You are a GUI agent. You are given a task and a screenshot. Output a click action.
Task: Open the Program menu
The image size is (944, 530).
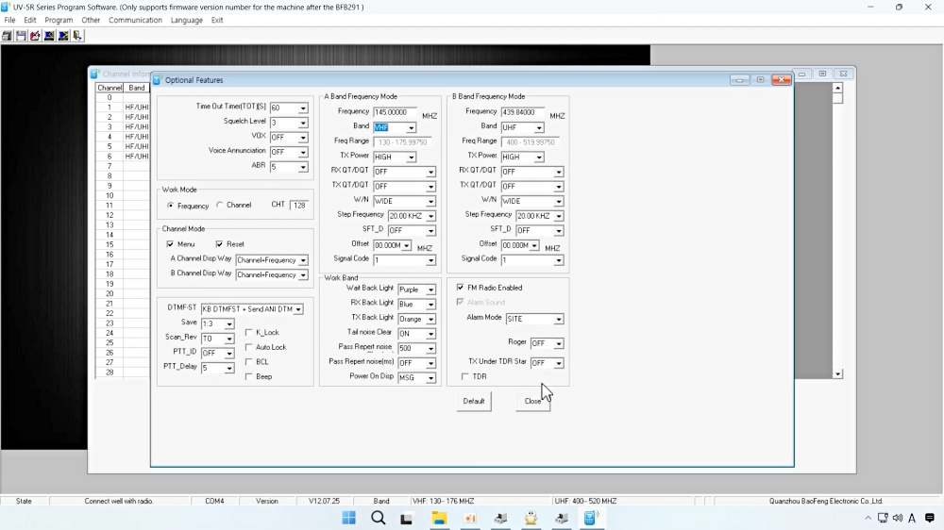click(59, 20)
